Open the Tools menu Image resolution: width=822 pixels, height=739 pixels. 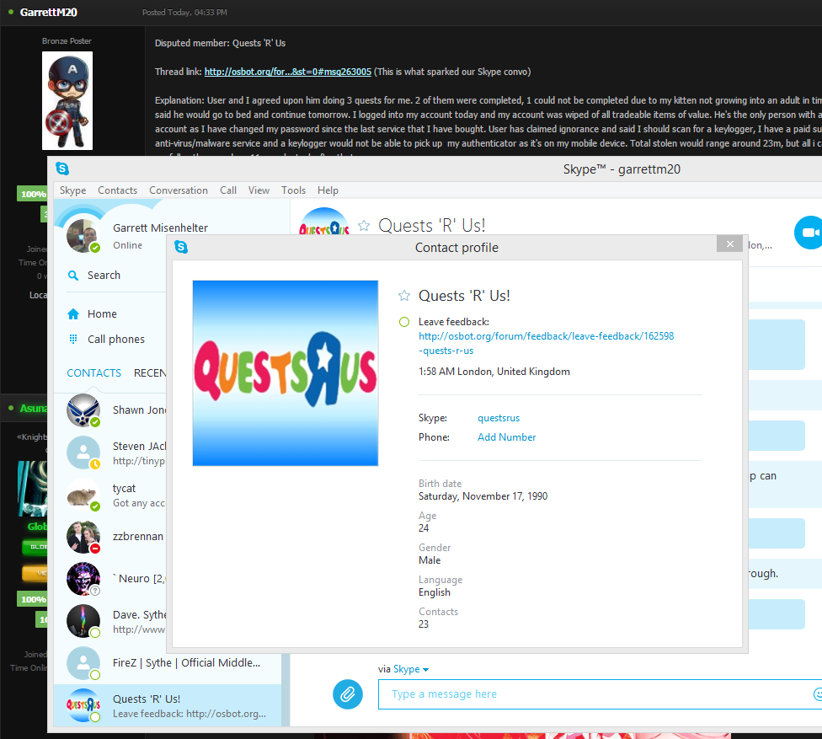(x=294, y=190)
